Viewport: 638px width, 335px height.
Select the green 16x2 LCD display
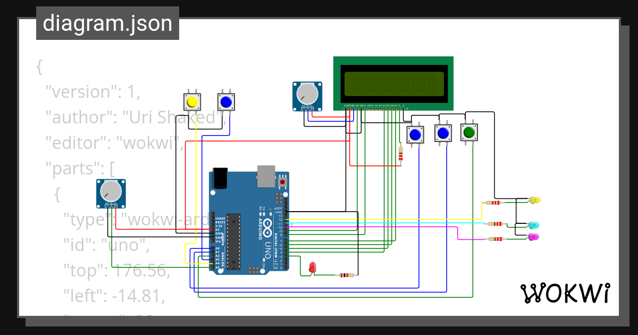(x=393, y=82)
